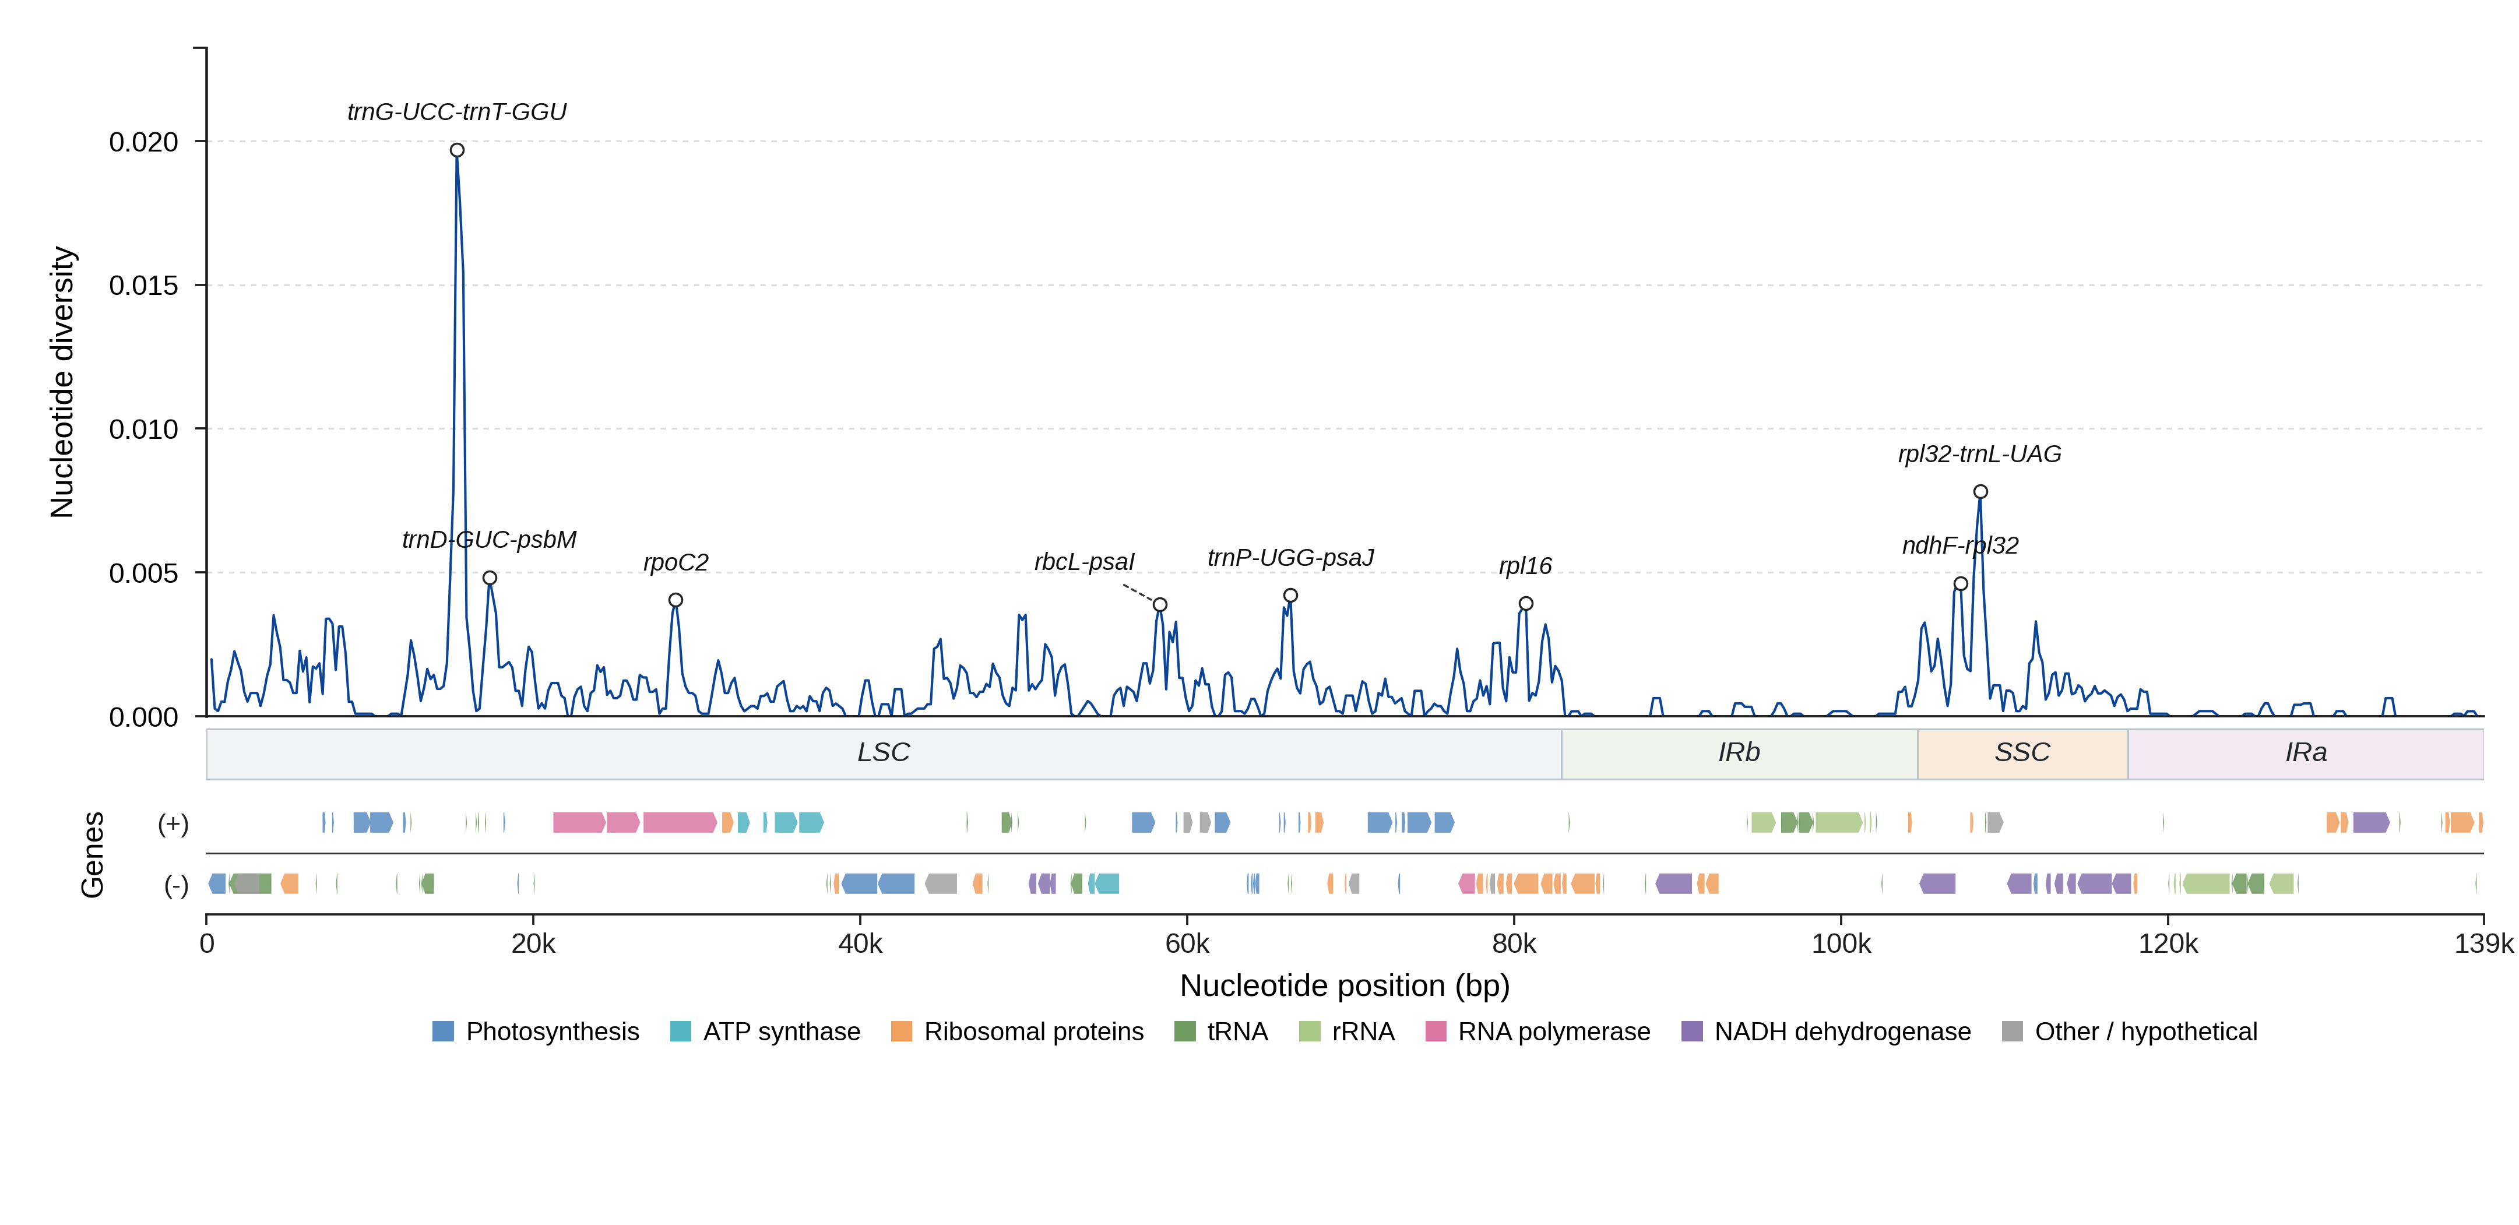Click the trnG-UCC-trnT-GGU annotation label
Screen dimensions: 2519x1225
point(457,112)
